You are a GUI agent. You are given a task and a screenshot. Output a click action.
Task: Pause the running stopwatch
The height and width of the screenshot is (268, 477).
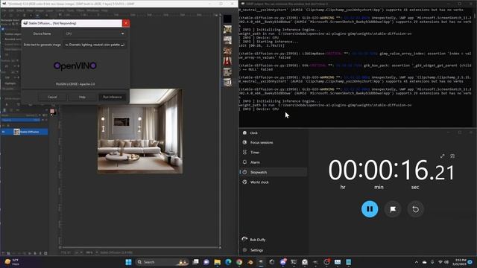click(370, 209)
